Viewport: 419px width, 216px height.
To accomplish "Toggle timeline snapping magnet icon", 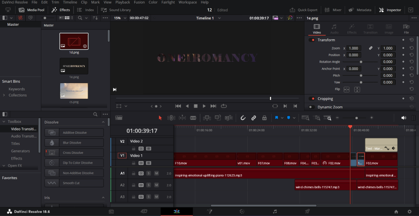I will click(x=243, y=118).
